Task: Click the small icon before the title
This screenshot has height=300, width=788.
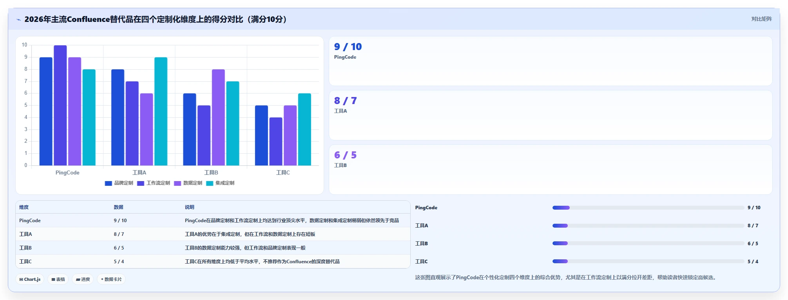Action: coord(18,20)
